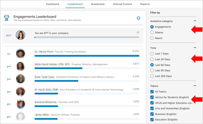Choose the Last 60 Days option
Viewport: 203px width, 124px height.
click(152, 65)
